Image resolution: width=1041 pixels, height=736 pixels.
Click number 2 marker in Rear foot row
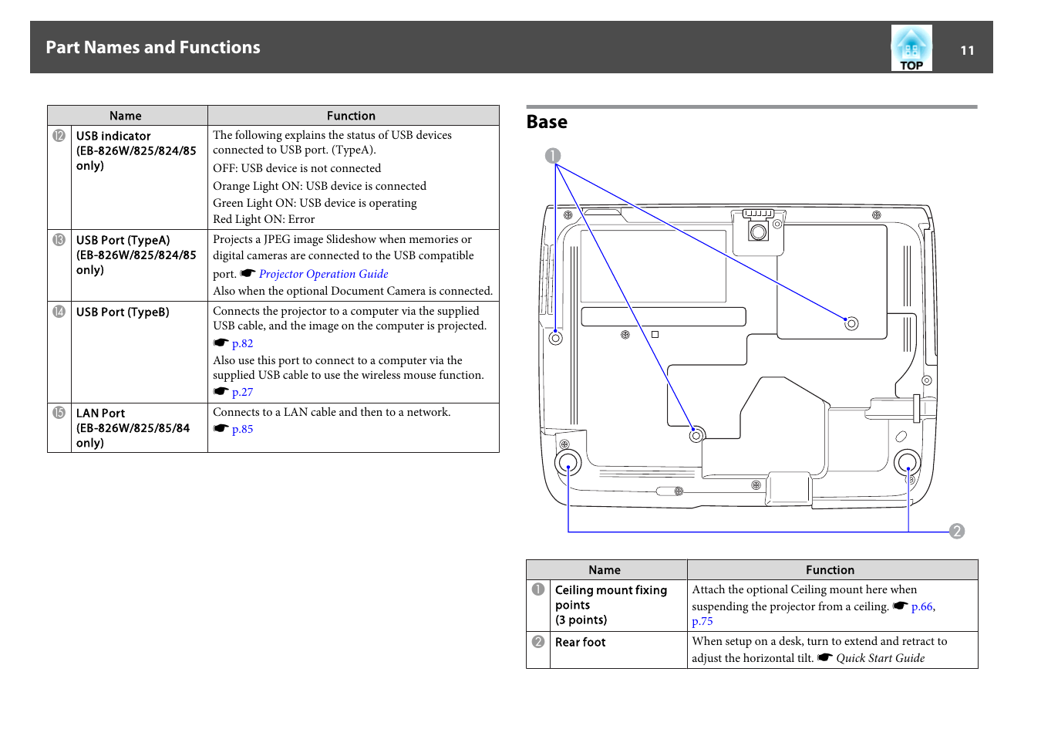(x=538, y=642)
